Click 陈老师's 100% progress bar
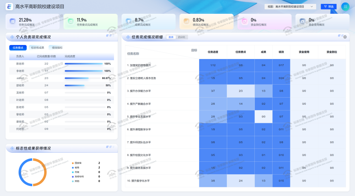This screenshot has width=355, height=196. pos(84,64)
